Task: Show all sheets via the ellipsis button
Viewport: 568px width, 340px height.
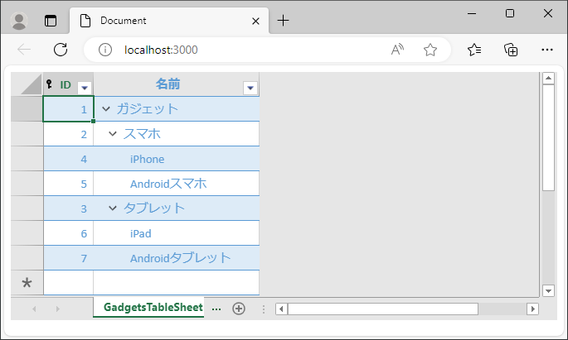Action: click(216, 309)
